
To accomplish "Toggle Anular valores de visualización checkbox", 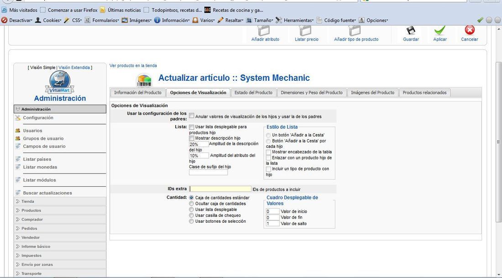I will pyautogui.click(x=192, y=115).
